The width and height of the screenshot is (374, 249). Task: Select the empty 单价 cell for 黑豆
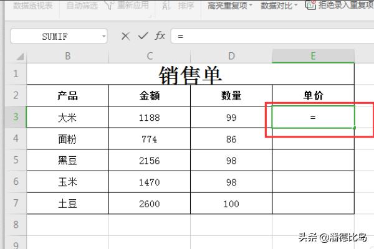pos(313,160)
